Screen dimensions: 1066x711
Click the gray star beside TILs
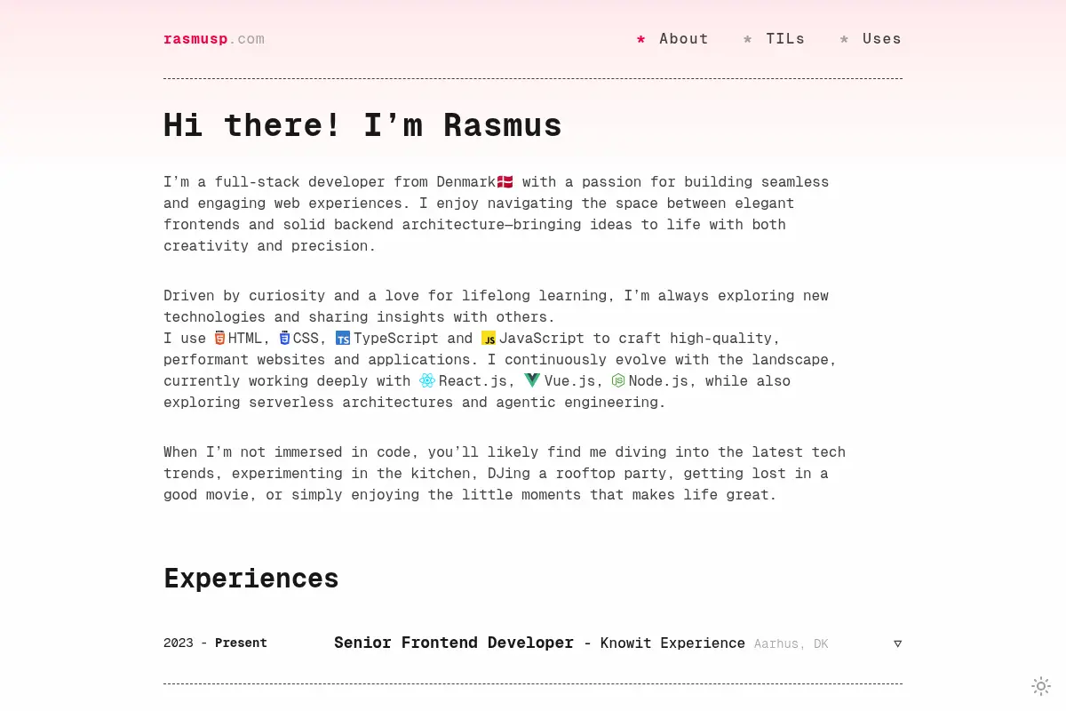tap(748, 39)
